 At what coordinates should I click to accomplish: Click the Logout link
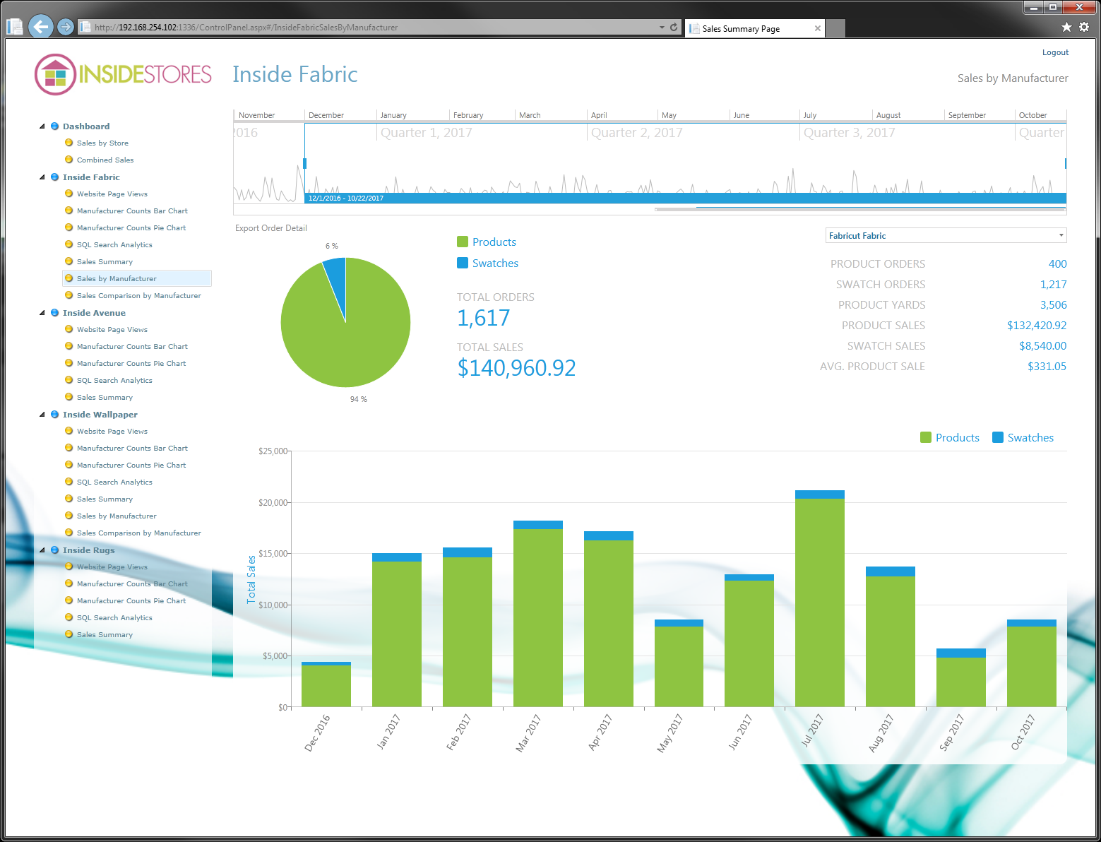1055,52
